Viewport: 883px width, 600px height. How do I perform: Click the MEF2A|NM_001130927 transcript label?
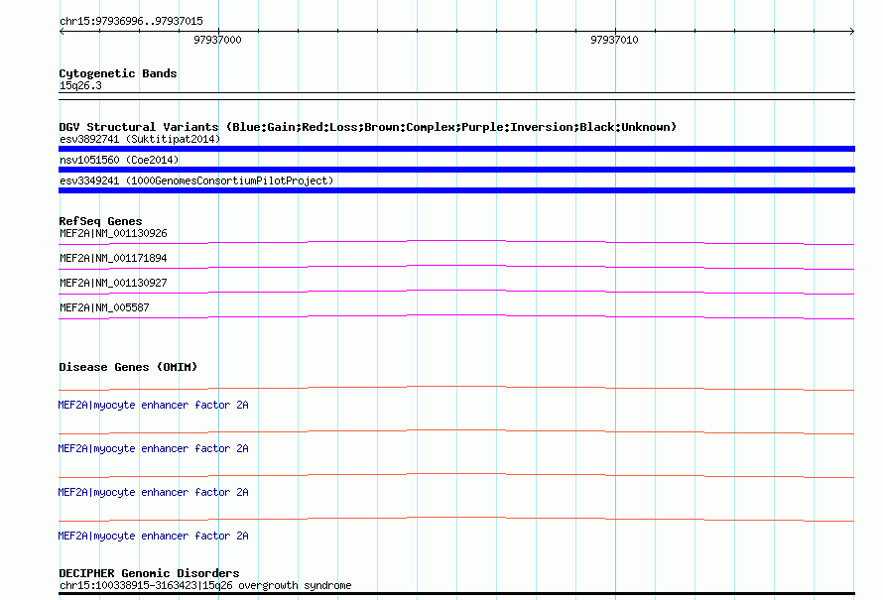point(113,283)
